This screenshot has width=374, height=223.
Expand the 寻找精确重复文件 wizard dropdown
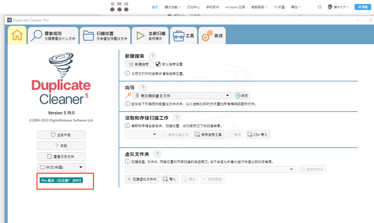pos(183,96)
